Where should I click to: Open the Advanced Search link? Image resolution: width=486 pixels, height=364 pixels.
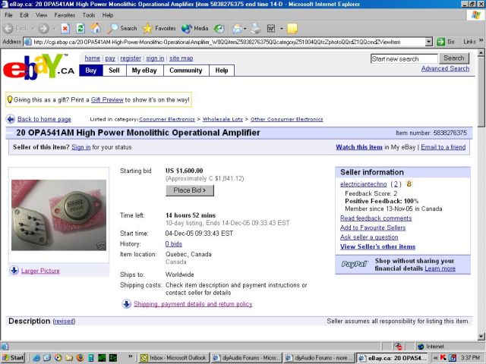[x=445, y=69]
